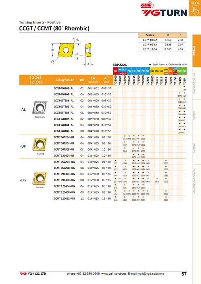Click EDP code 1908 in CCMT 09T308-UG row
The width and height of the screenshot is (201, 284).
[157, 182]
